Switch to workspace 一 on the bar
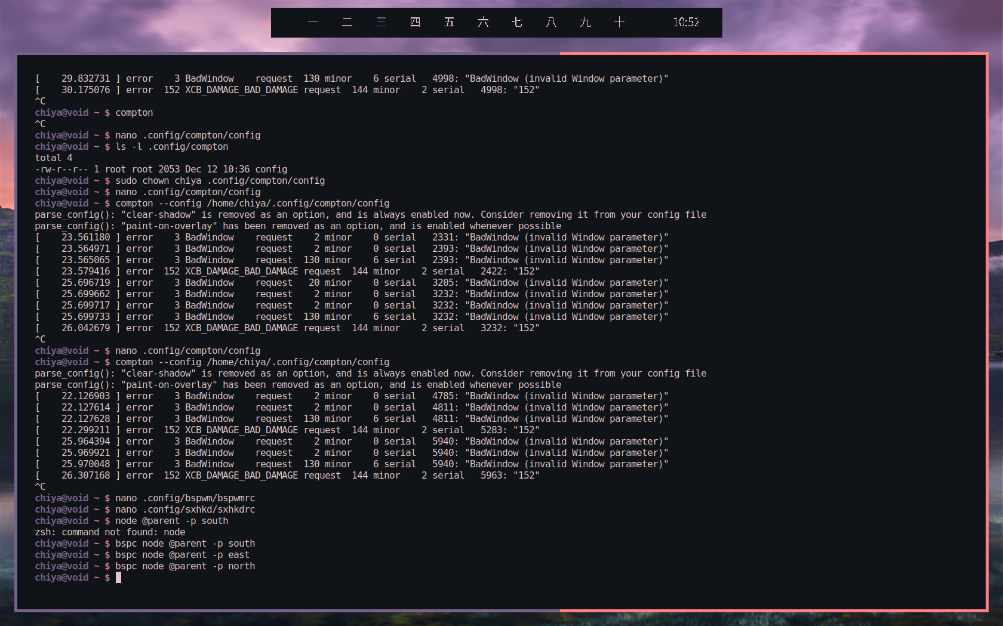The image size is (1003, 626). [x=313, y=22]
